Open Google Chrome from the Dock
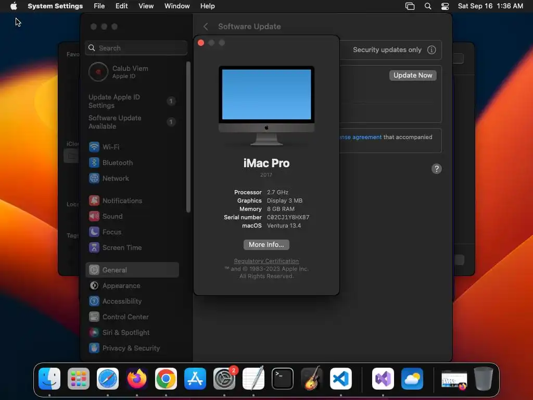This screenshot has height=400, width=533. click(166, 378)
